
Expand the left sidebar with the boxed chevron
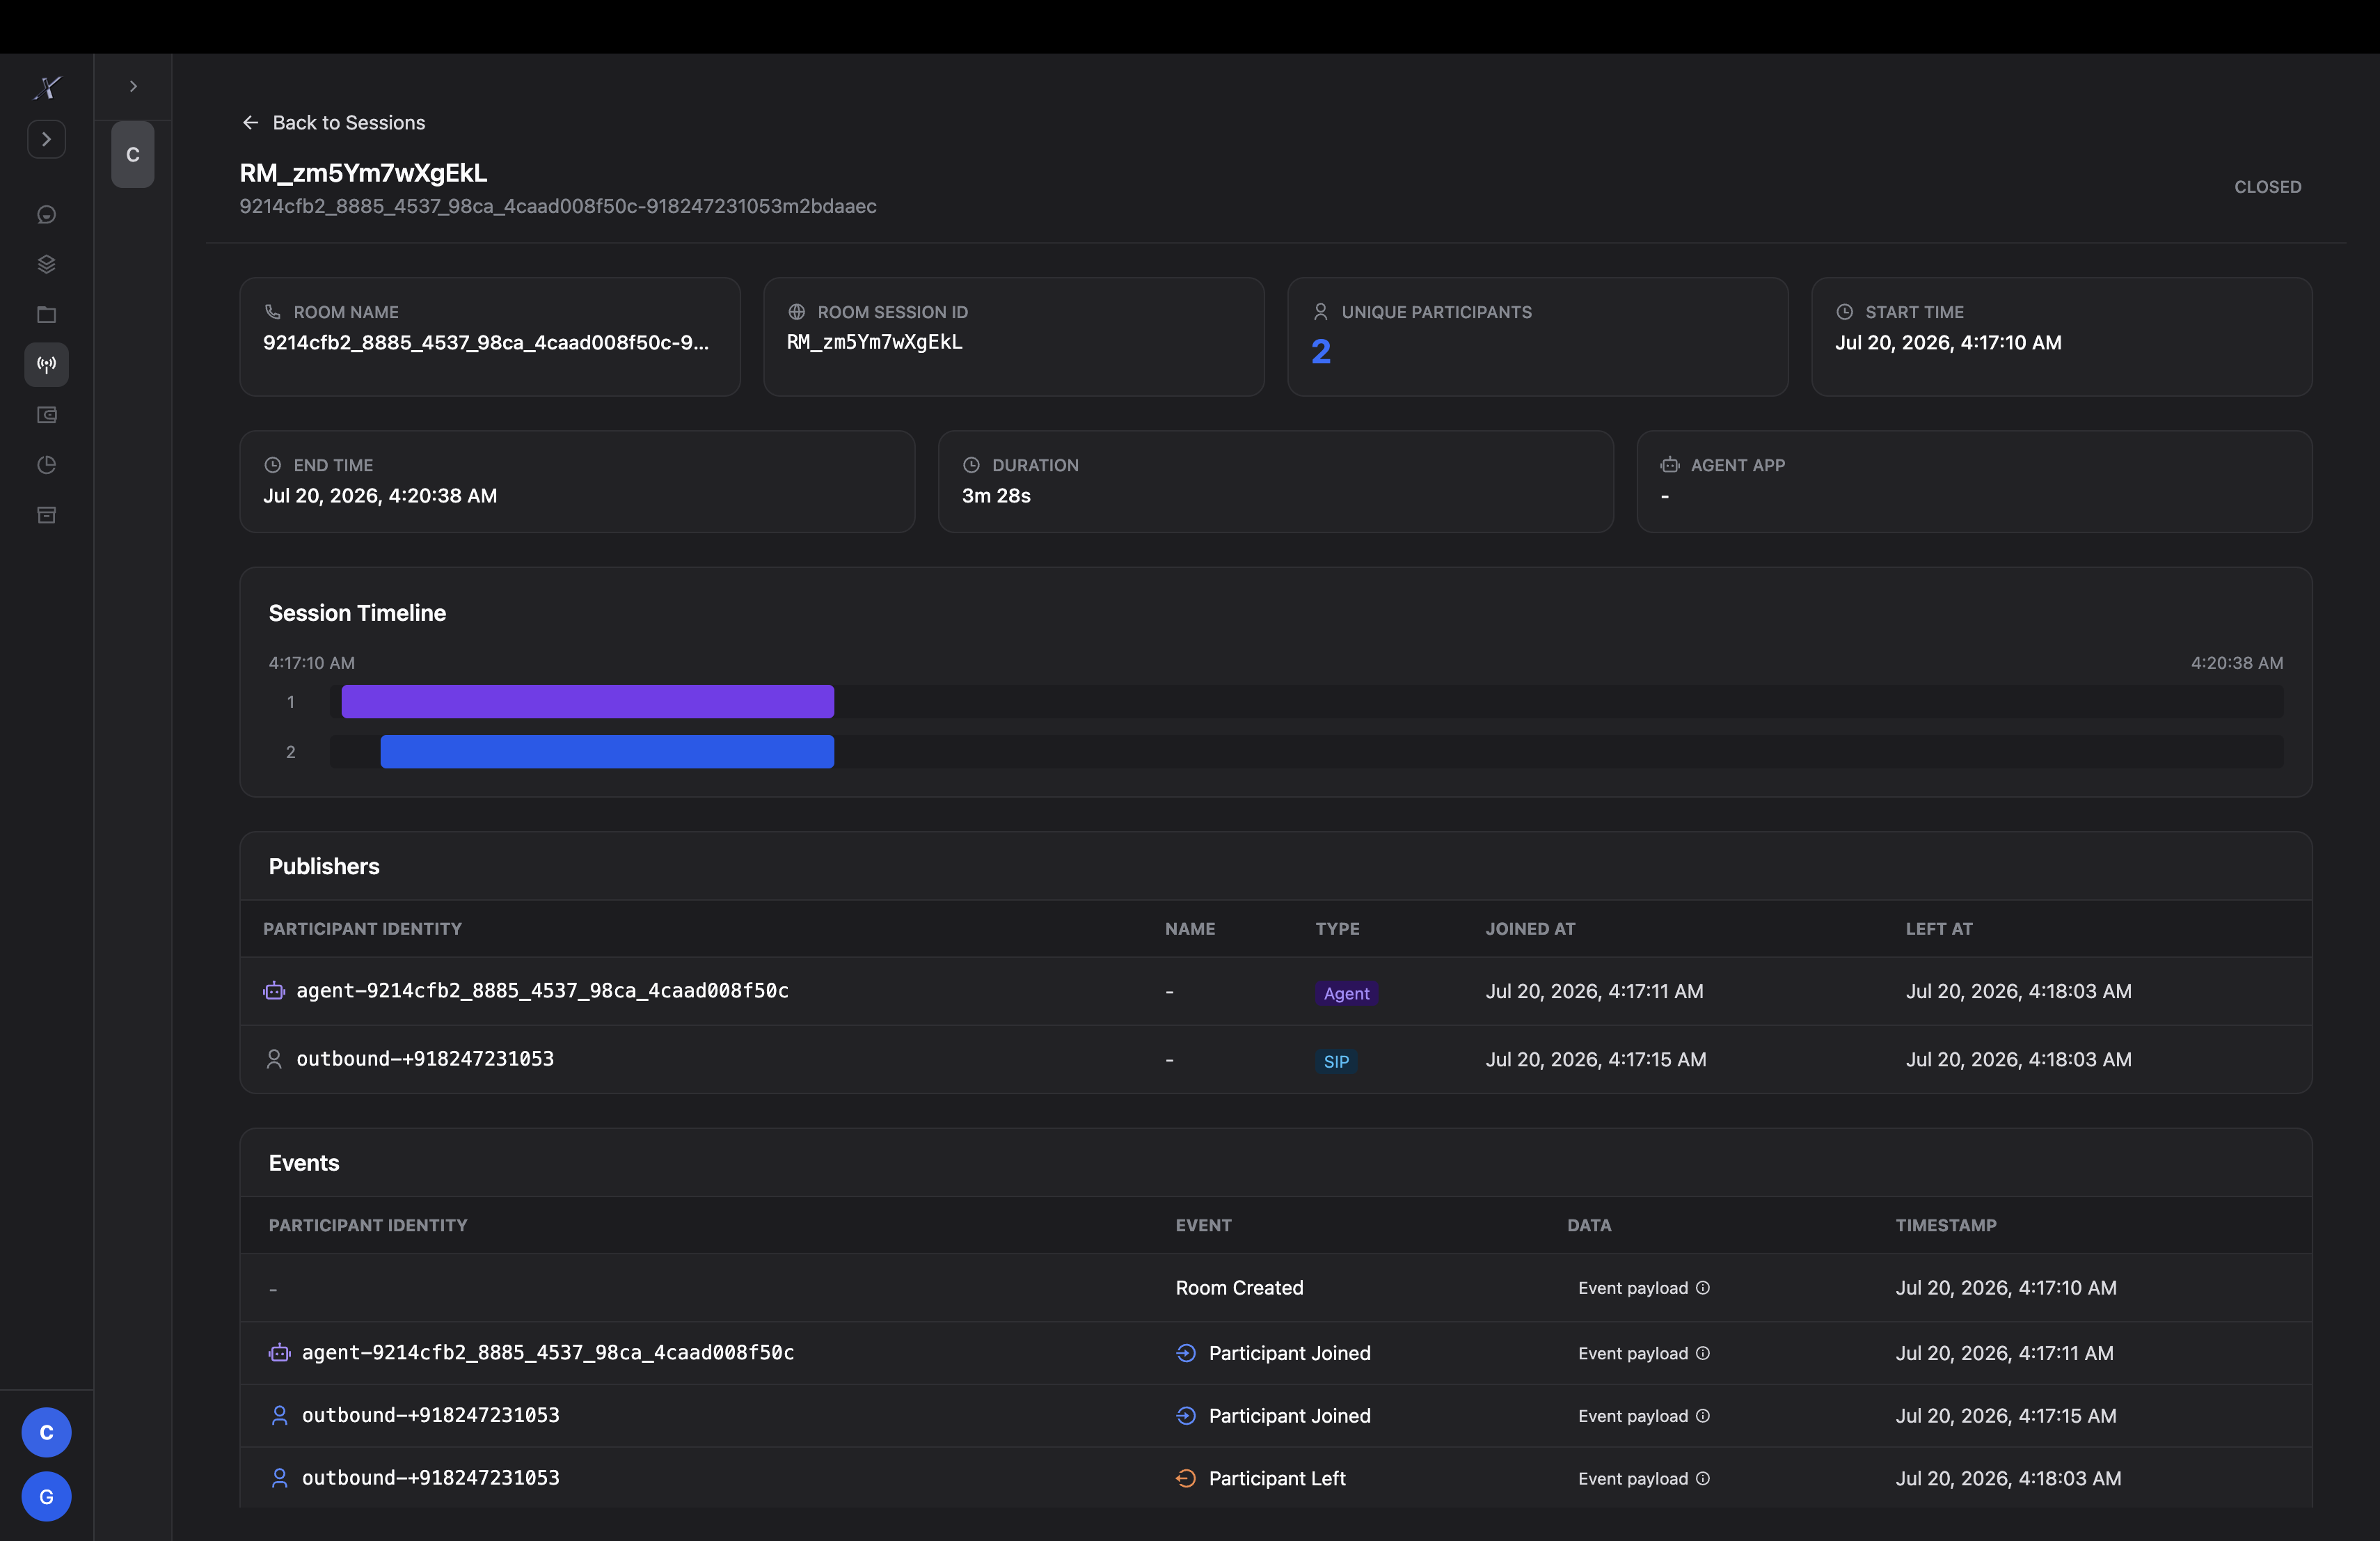tap(46, 139)
